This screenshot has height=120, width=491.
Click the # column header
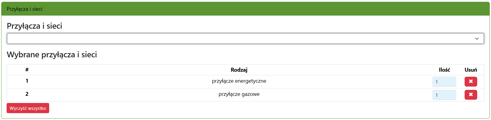(x=27, y=70)
